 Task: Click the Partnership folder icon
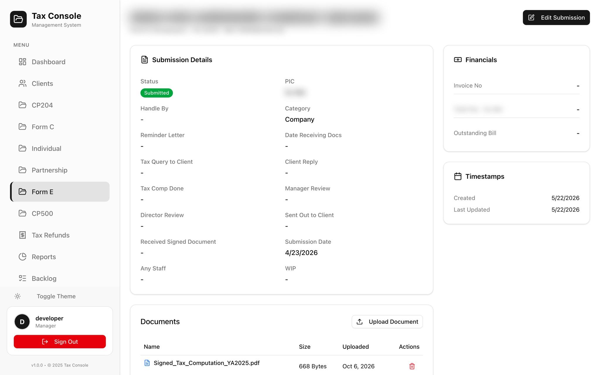tap(23, 170)
